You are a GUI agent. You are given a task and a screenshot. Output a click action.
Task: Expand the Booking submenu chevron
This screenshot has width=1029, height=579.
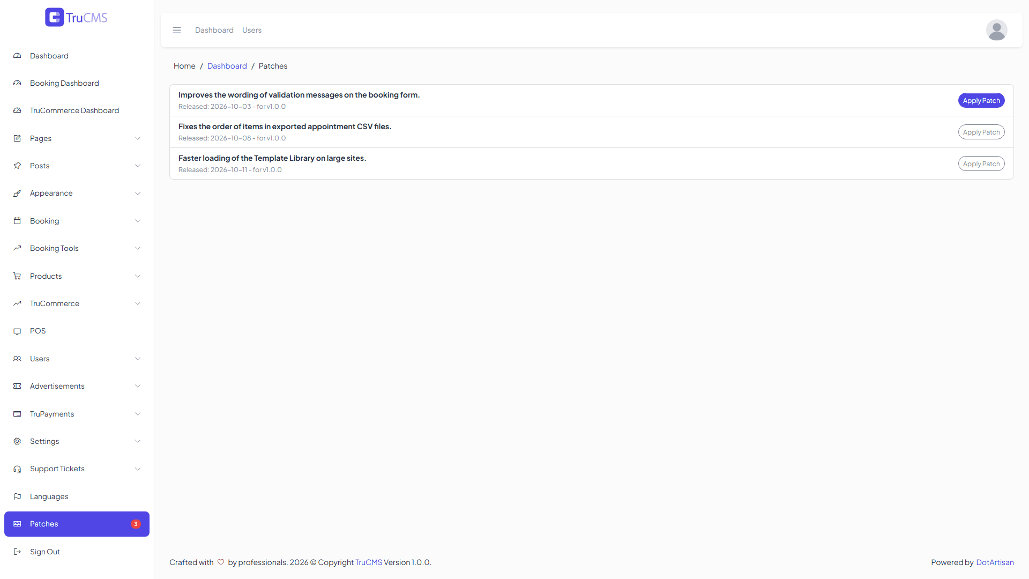click(138, 221)
